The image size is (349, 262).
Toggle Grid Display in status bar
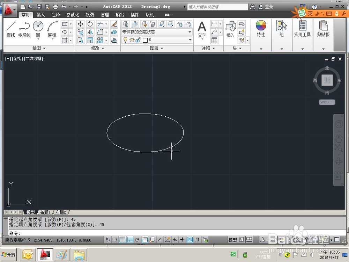[x=122, y=240]
